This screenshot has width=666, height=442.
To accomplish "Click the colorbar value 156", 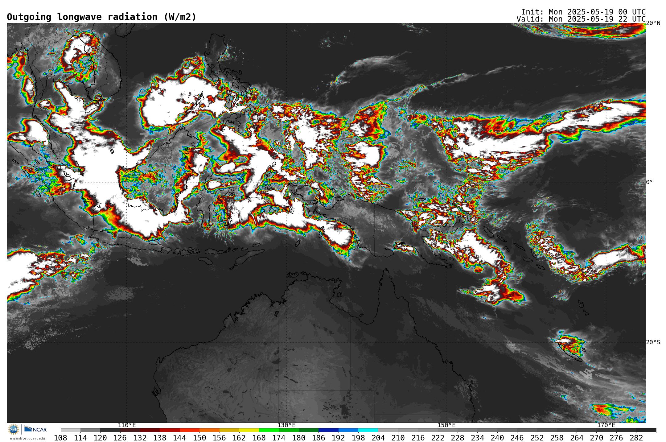I will [x=219, y=438].
